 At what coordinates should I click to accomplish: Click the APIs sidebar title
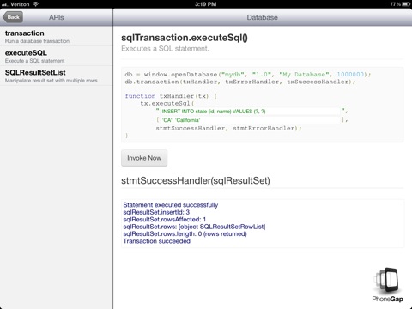[56, 17]
